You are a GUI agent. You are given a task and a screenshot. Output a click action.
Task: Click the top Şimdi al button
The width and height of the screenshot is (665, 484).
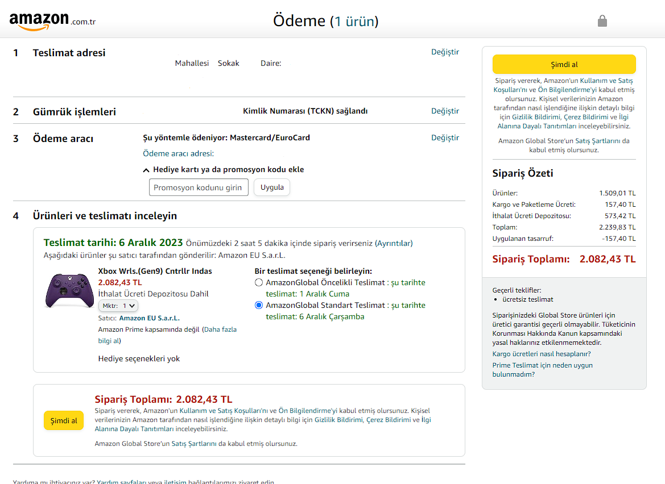point(564,64)
